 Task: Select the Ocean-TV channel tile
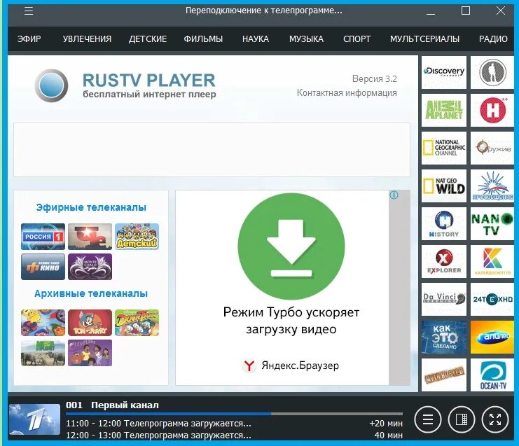click(x=492, y=375)
